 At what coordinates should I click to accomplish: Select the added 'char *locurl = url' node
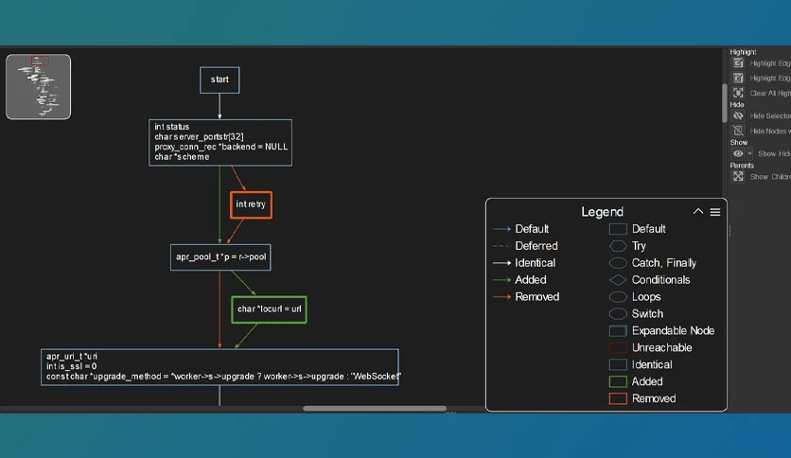point(269,309)
